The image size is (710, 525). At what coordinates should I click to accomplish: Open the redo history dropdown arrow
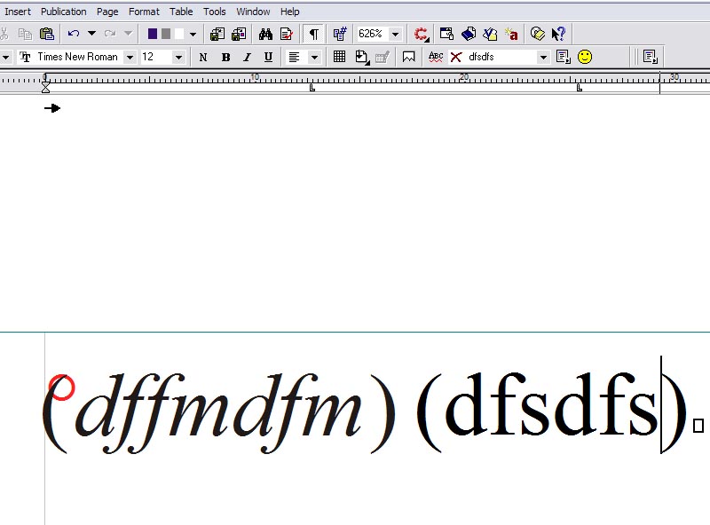point(128,34)
